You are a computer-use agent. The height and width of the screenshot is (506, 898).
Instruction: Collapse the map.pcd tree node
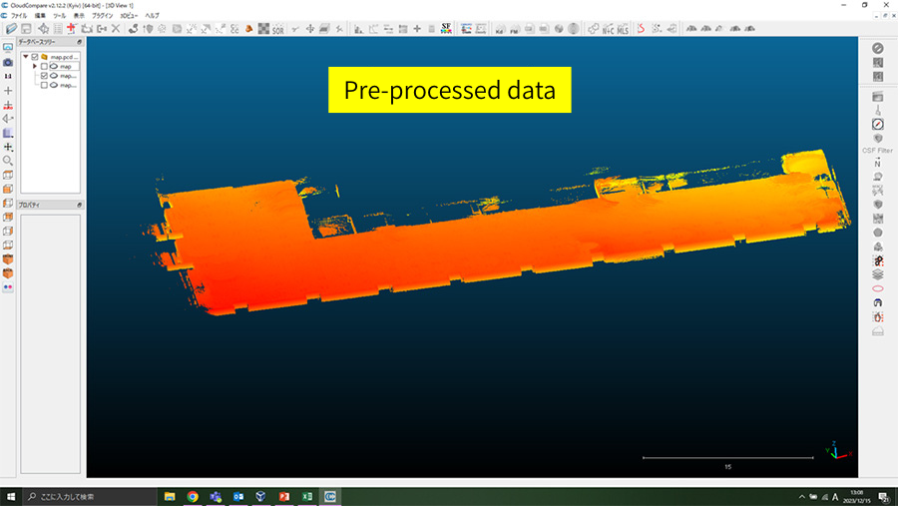tap(26, 57)
